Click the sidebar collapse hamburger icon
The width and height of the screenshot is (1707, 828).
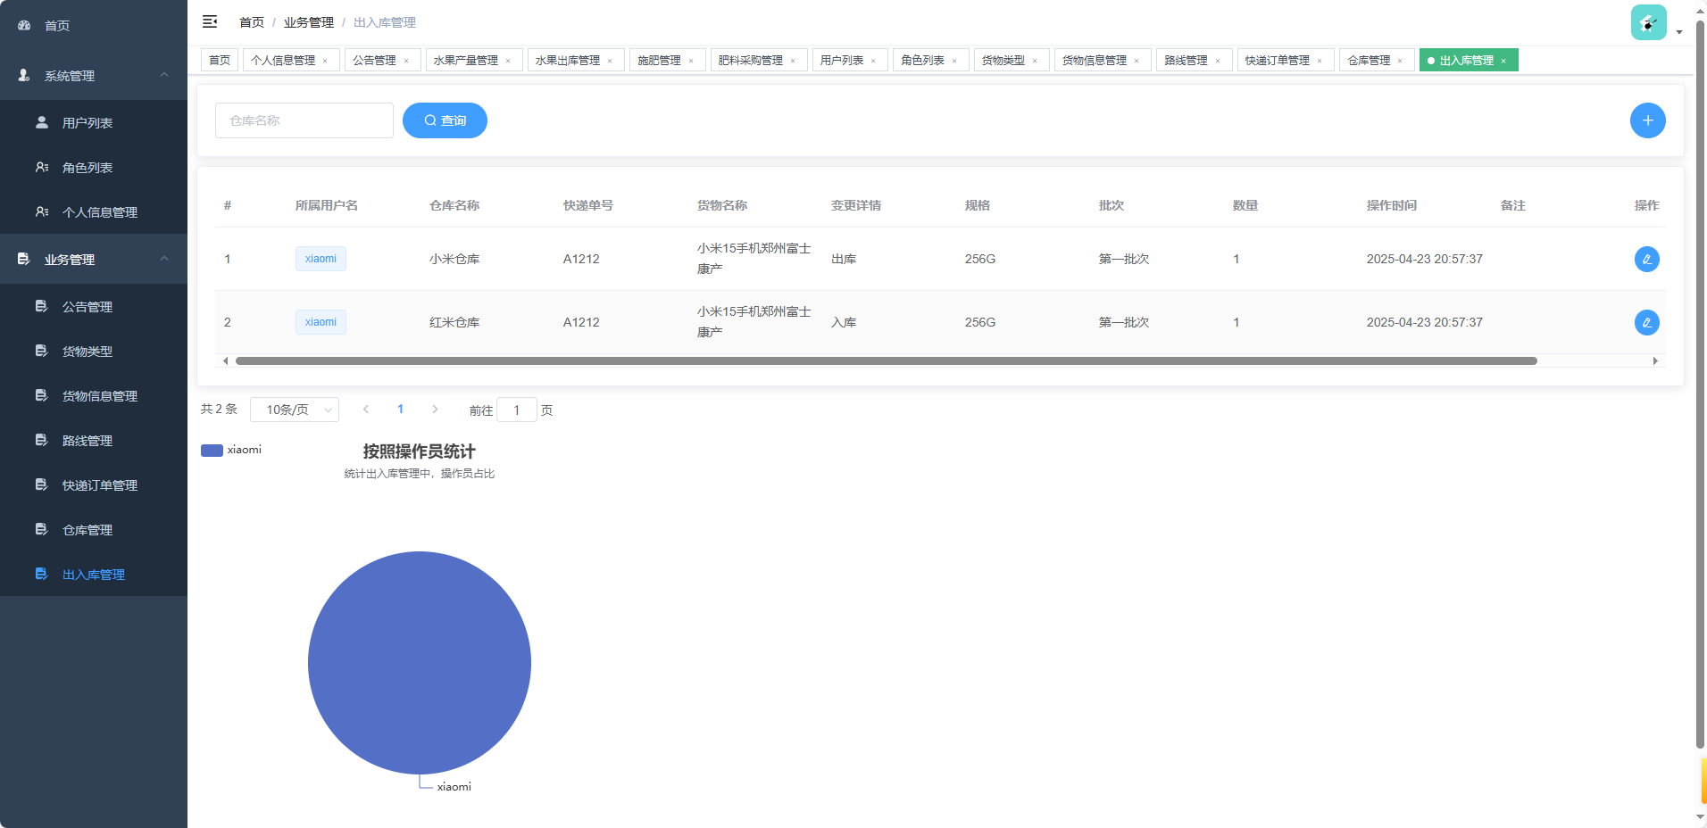click(x=210, y=21)
